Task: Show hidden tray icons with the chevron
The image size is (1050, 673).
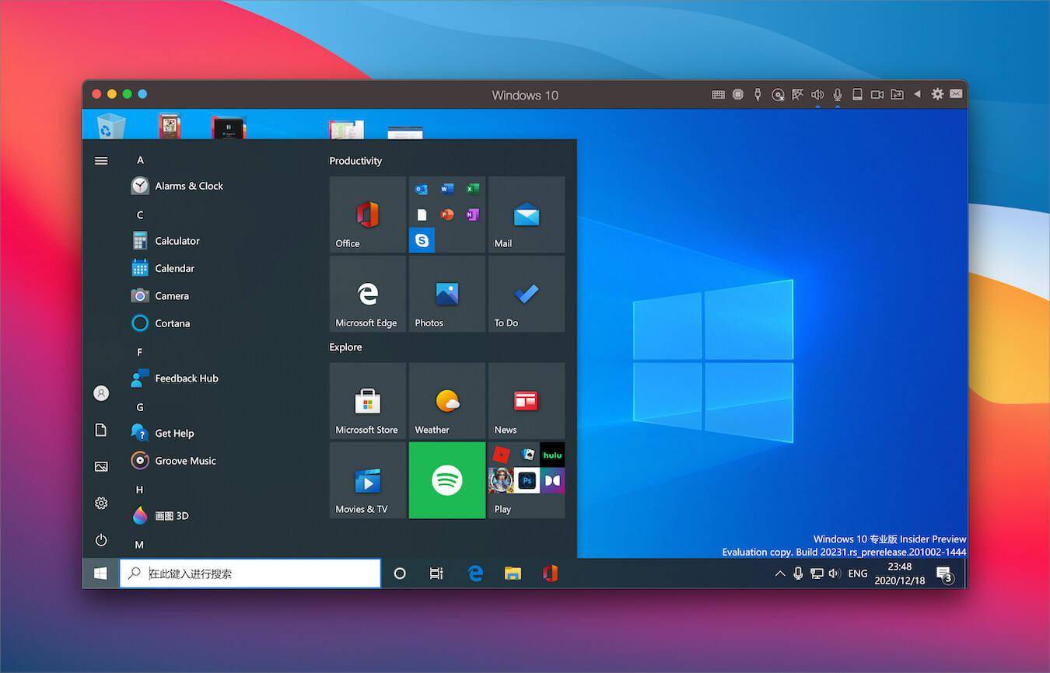Action: 779,574
